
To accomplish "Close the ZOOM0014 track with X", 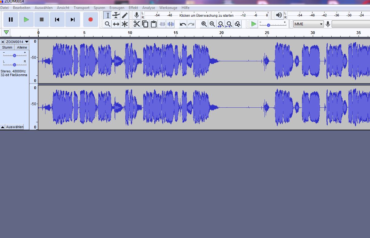I will tap(2, 42).
